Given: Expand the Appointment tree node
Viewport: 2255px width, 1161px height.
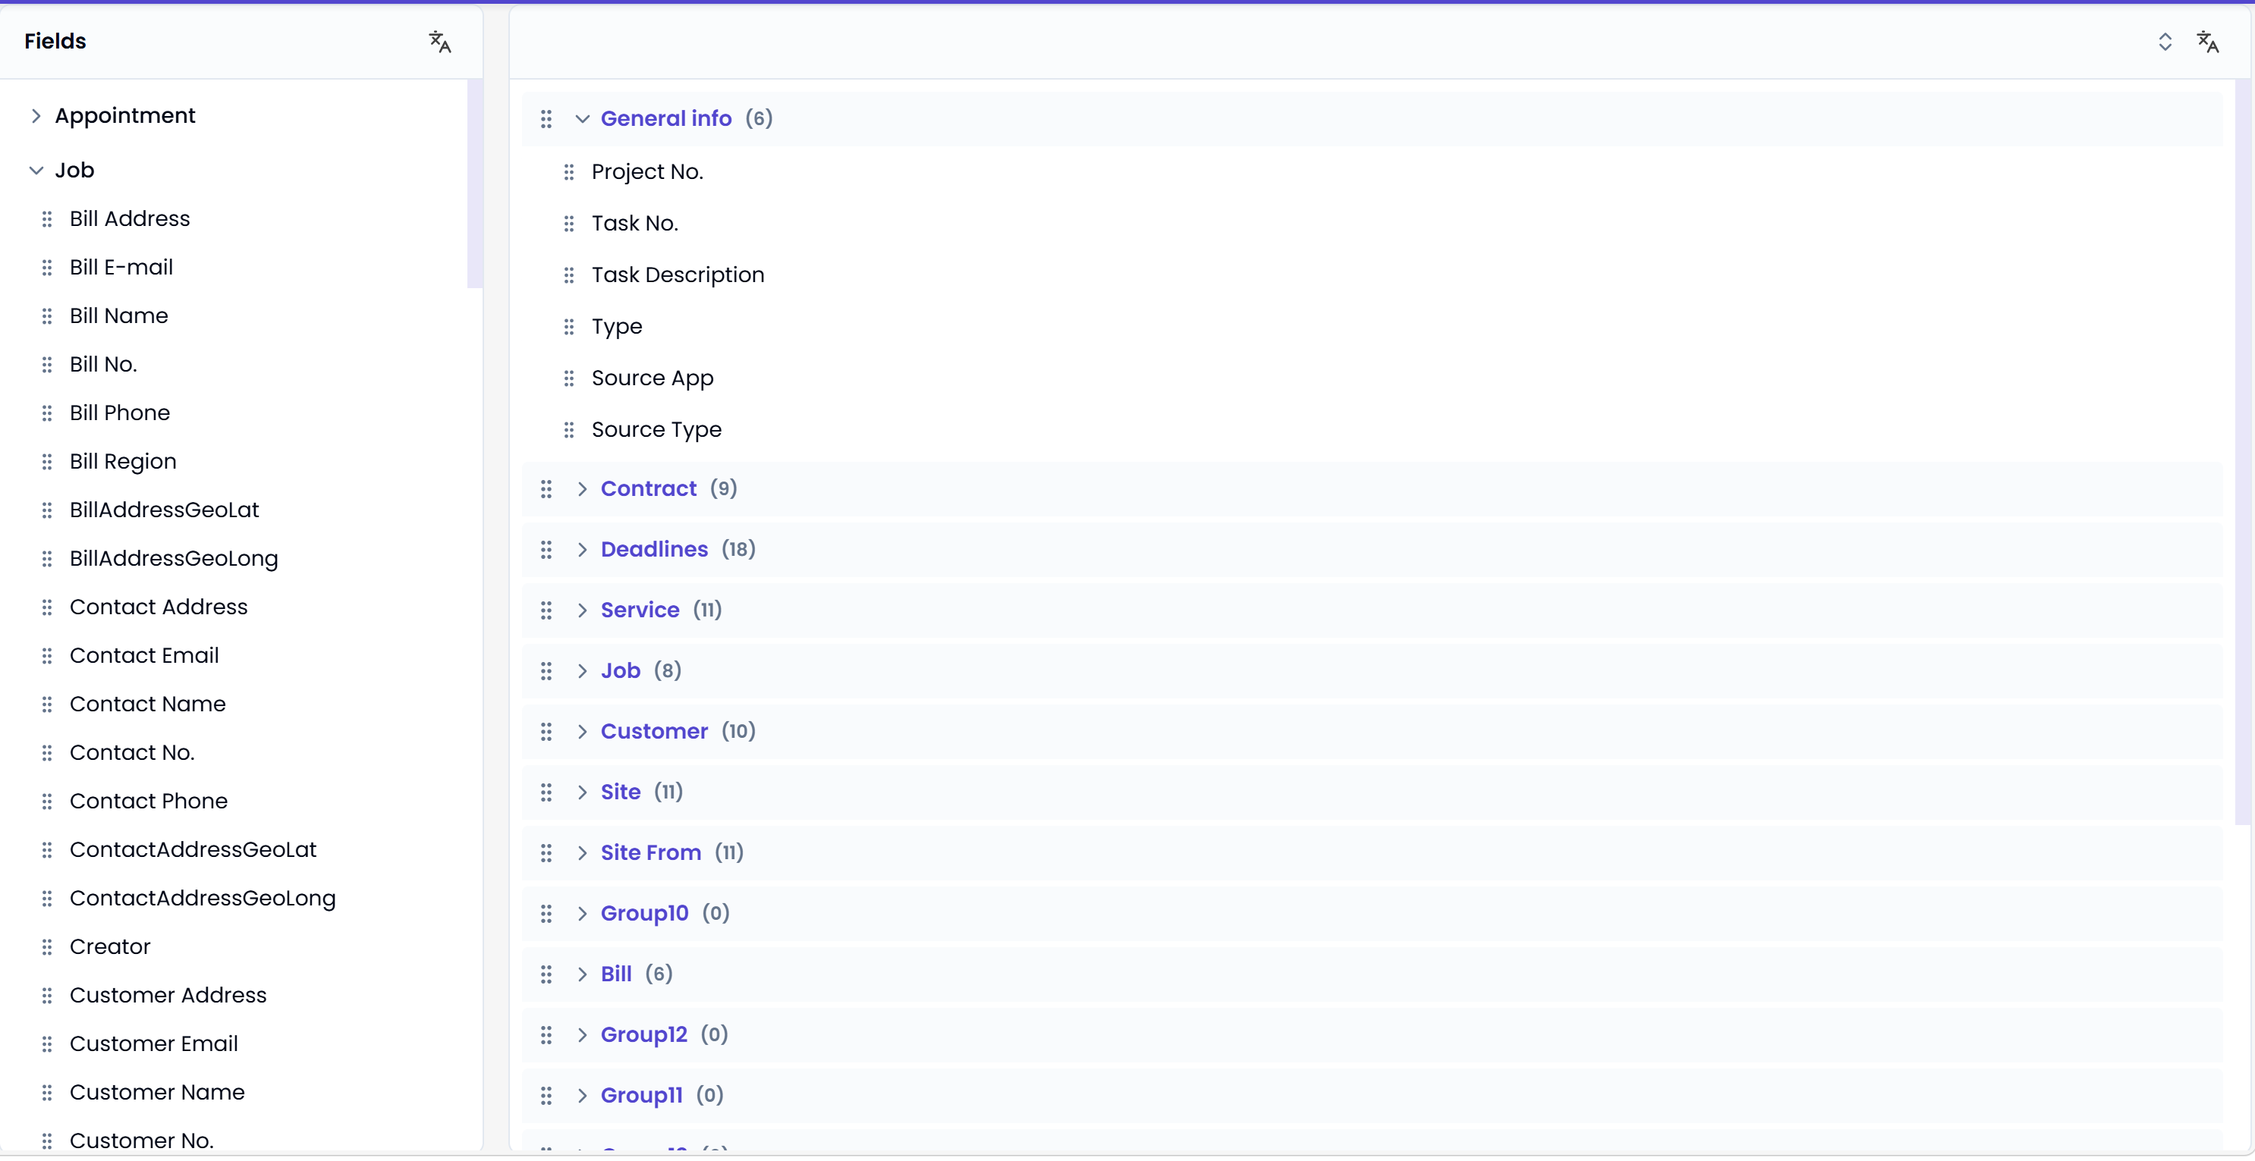Looking at the screenshot, I should click(x=36, y=116).
